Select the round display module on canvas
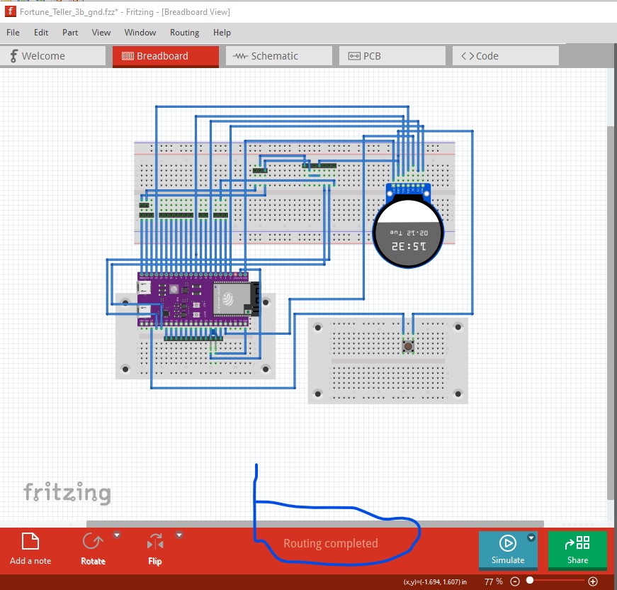This screenshot has width=617, height=590. click(x=408, y=233)
